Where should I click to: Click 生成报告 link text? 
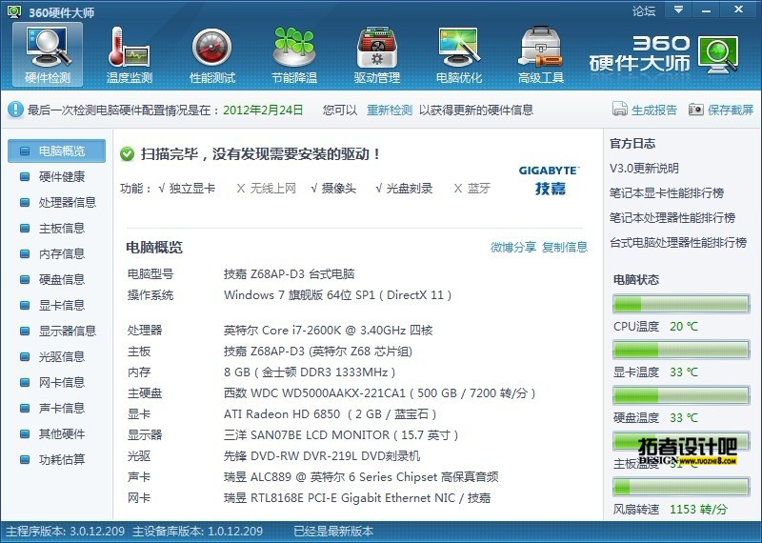click(654, 110)
